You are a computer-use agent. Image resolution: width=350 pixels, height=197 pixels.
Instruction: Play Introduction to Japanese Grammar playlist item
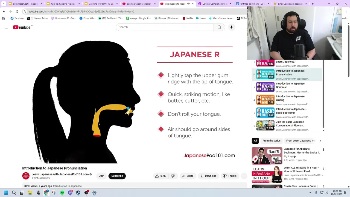[287, 87]
